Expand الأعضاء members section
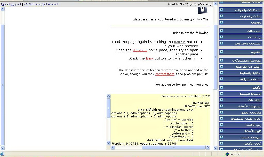 tap(241, 88)
